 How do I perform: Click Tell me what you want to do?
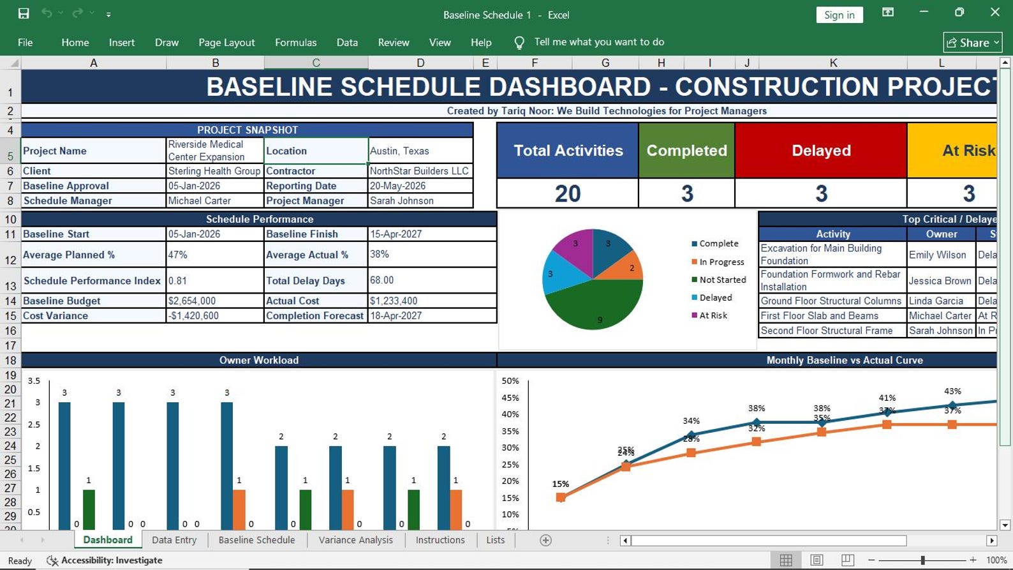[x=599, y=42]
